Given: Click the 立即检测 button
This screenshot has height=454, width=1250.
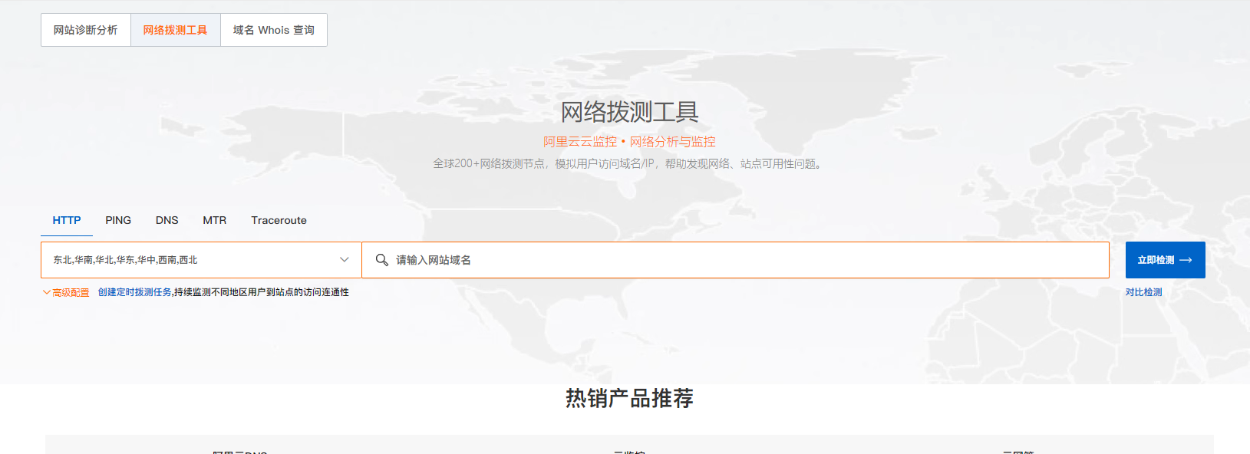Looking at the screenshot, I should pyautogui.click(x=1165, y=260).
